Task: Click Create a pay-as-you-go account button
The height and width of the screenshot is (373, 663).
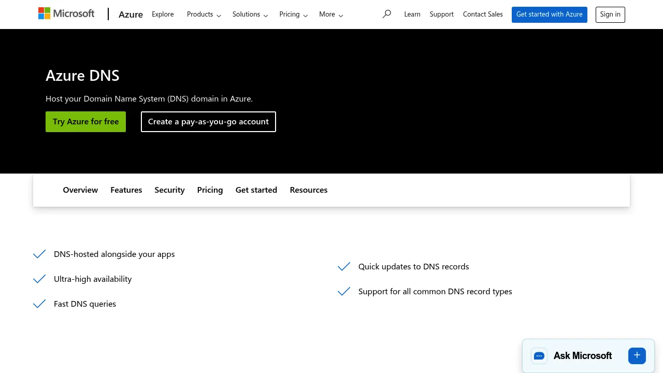Action: 208,122
